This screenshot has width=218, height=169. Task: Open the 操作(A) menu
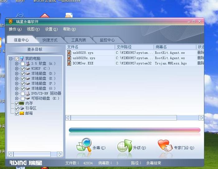point(15,29)
